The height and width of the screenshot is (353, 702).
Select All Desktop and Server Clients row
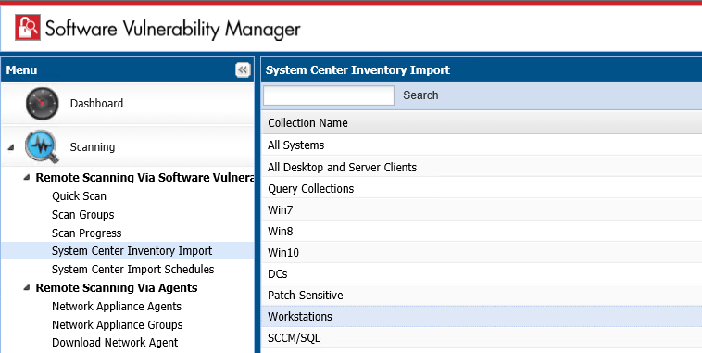point(482,167)
